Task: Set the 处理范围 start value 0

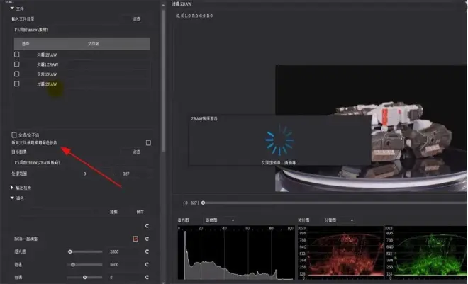Action: click(x=96, y=174)
